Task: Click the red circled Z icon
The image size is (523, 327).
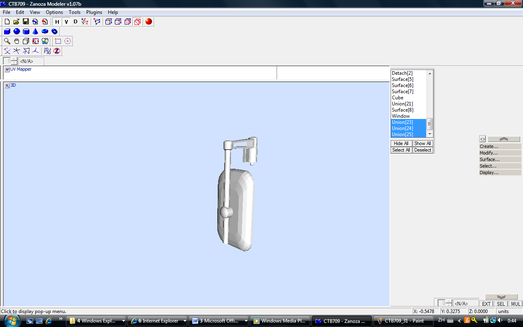Action: pos(57,51)
